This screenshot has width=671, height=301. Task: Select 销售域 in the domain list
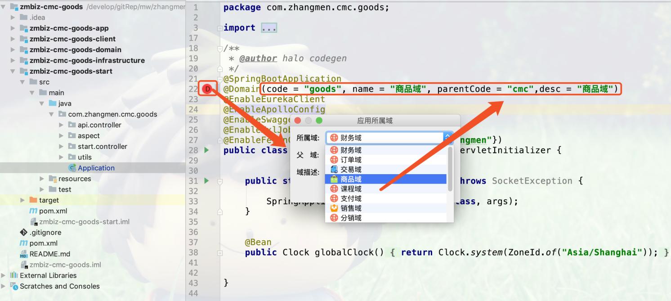(x=351, y=208)
